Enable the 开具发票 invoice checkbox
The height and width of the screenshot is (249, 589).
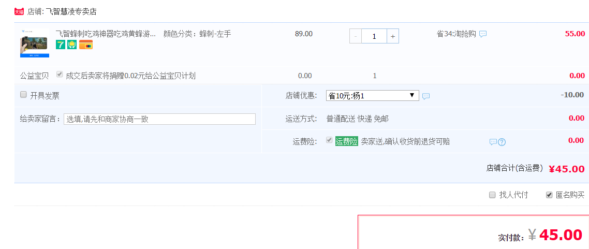(23, 95)
